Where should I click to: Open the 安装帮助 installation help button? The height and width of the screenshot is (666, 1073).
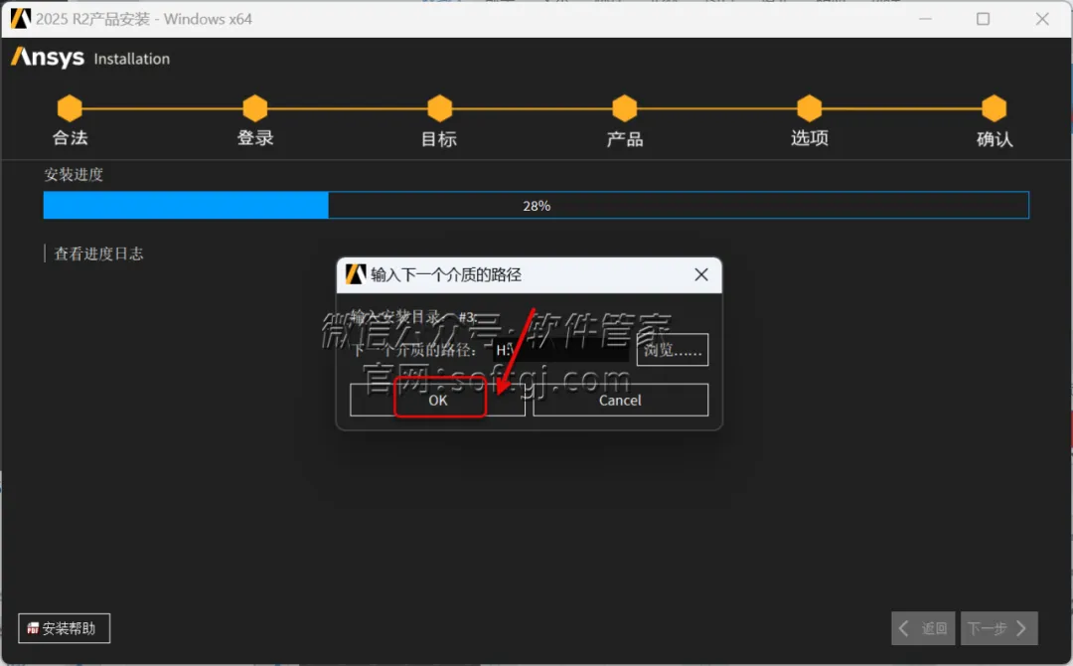click(x=64, y=627)
